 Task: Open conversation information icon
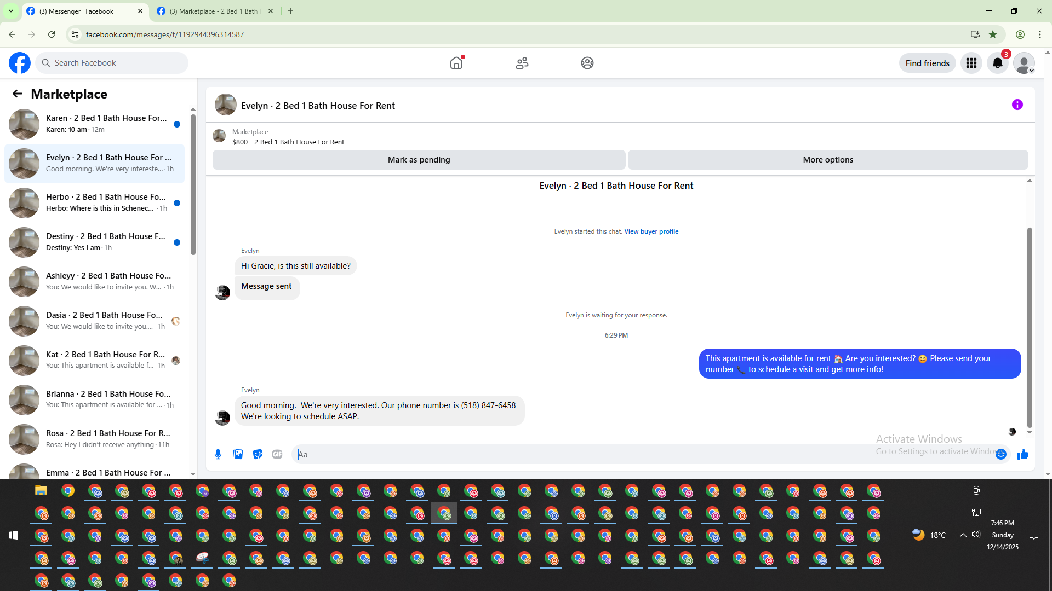[x=1017, y=105]
